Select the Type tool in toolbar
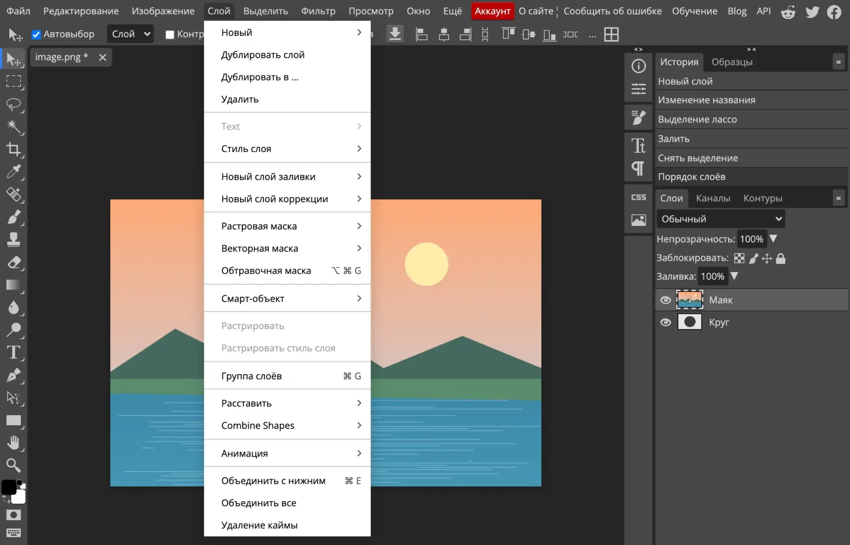This screenshot has height=545, width=850. pyautogui.click(x=14, y=353)
